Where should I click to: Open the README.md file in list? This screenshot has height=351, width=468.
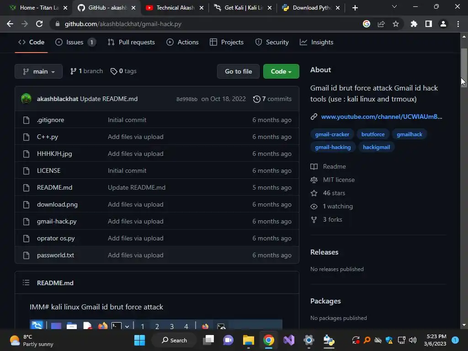(55, 187)
